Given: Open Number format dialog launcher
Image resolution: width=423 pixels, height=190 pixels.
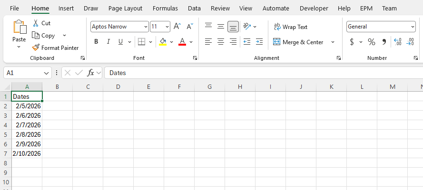Looking at the screenshot, I should 416,58.
